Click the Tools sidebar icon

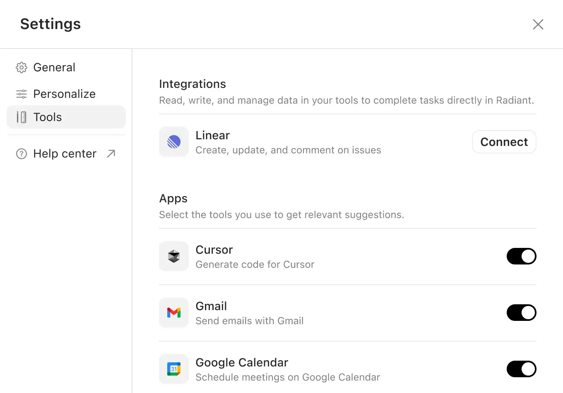point(21,117)
